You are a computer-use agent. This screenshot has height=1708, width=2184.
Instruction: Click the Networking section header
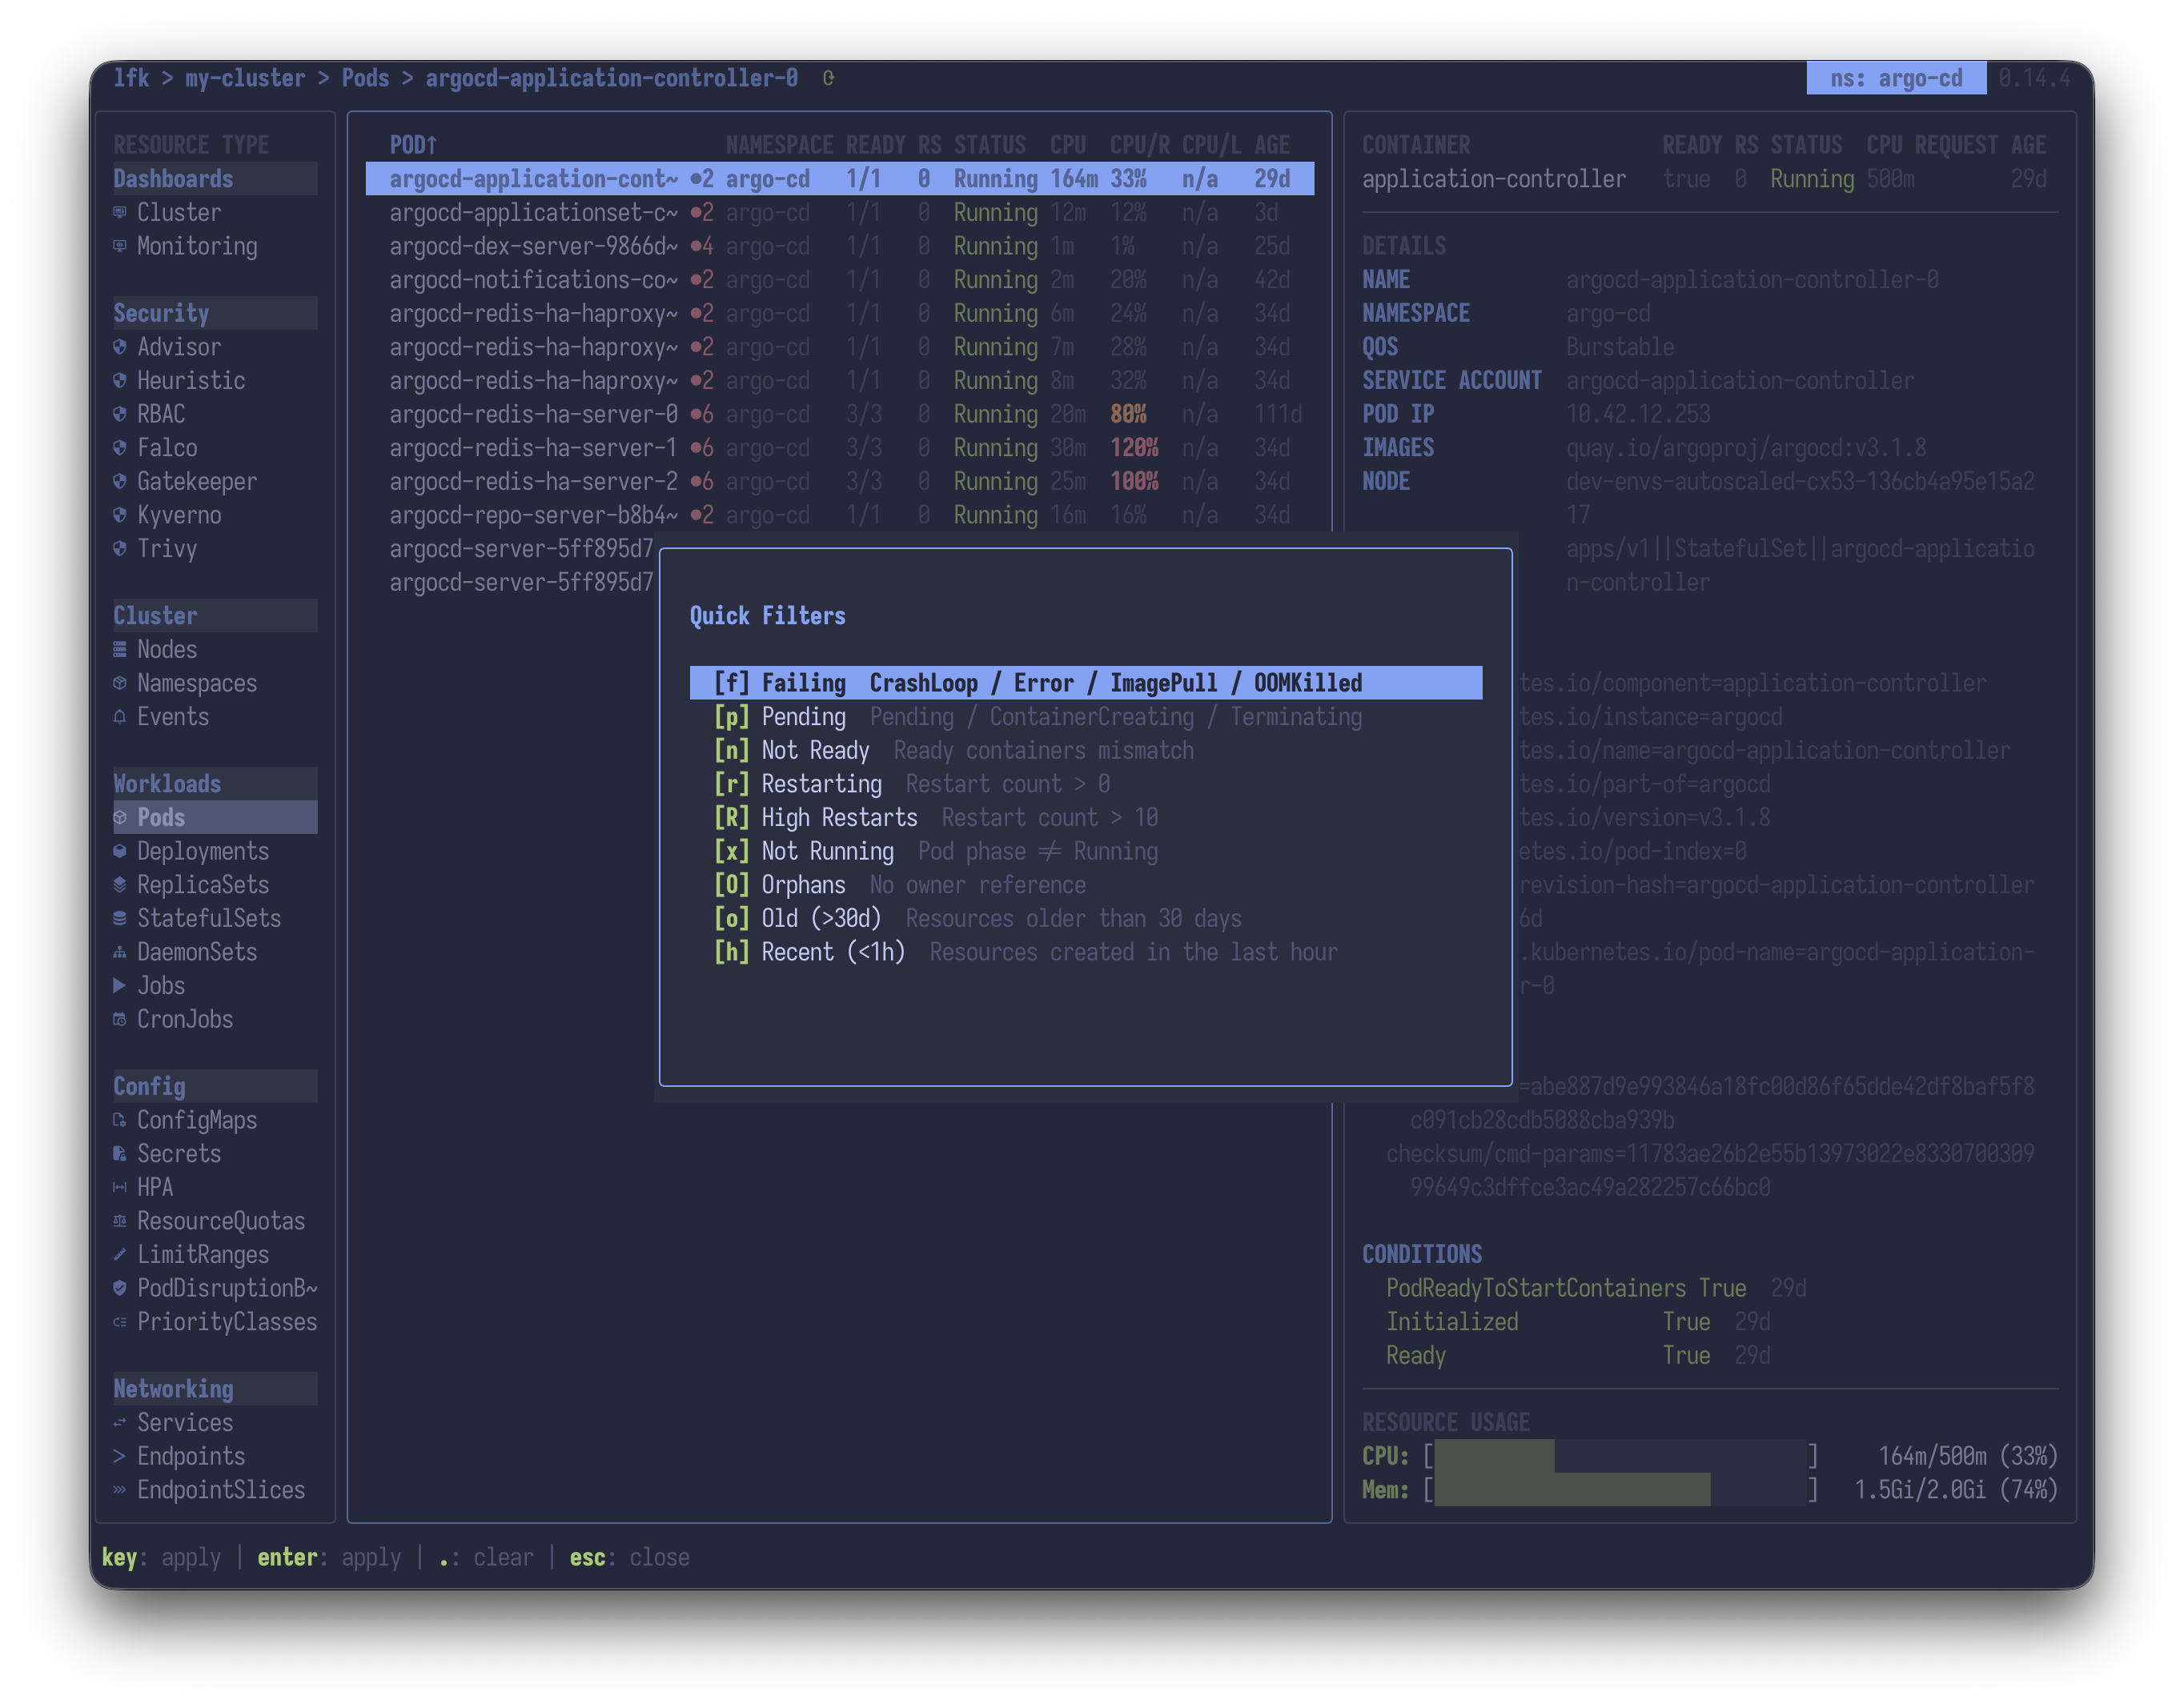[x=215, y=1389]
